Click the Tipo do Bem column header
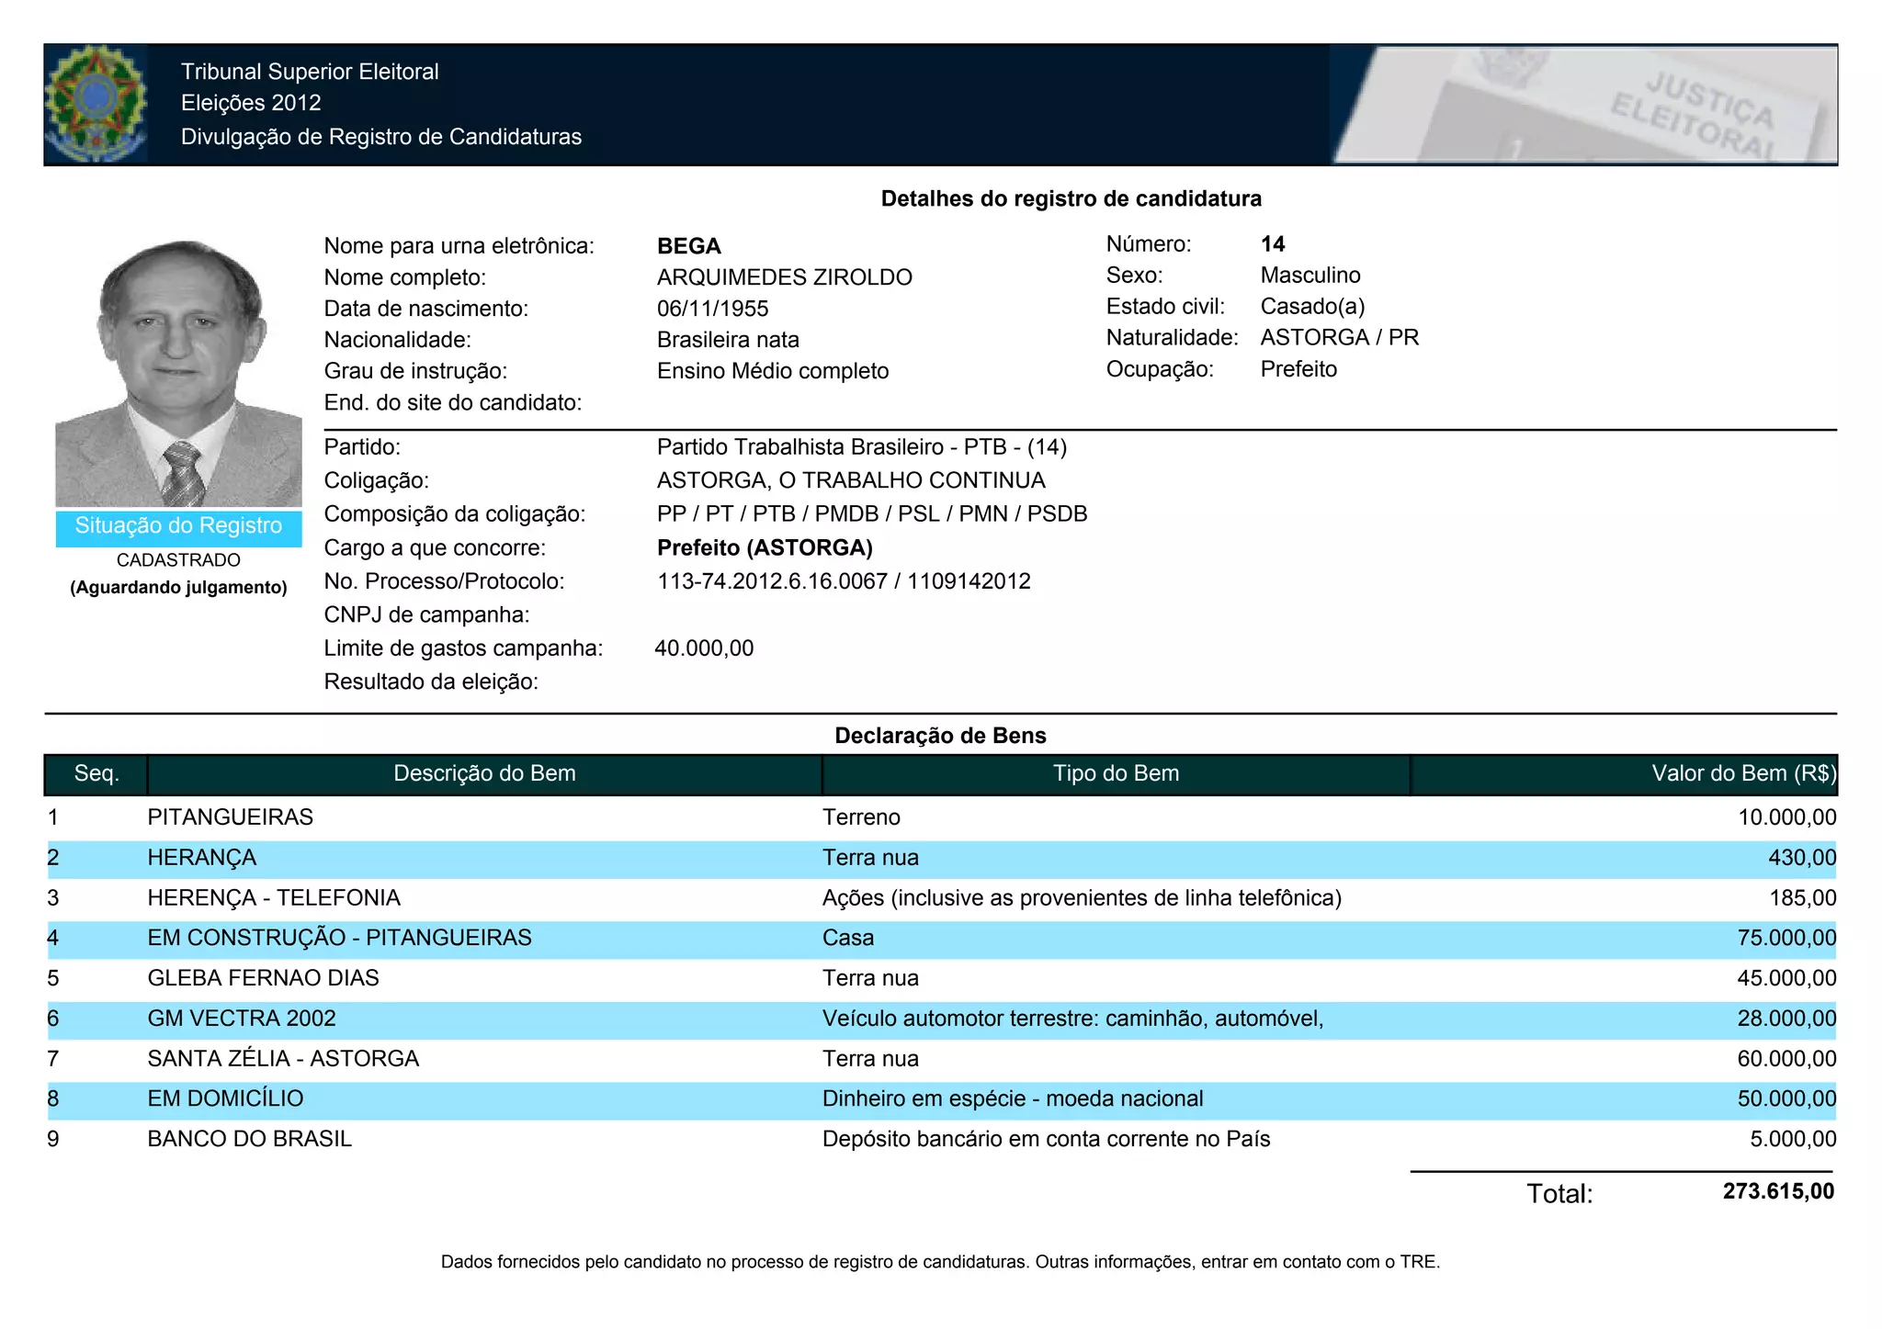This screenshot has height=1329, width=1882. (1116, 774)
